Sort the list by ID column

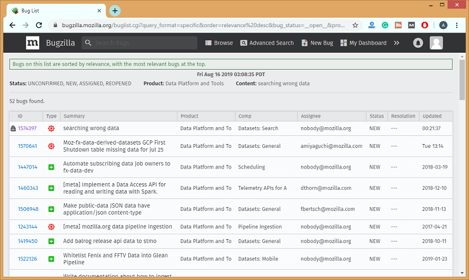[20, 116]
